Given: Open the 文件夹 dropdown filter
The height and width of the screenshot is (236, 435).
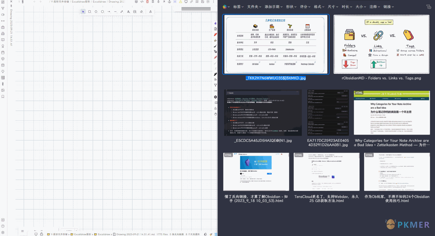Looking at the screenshot, I should point(254,7).
